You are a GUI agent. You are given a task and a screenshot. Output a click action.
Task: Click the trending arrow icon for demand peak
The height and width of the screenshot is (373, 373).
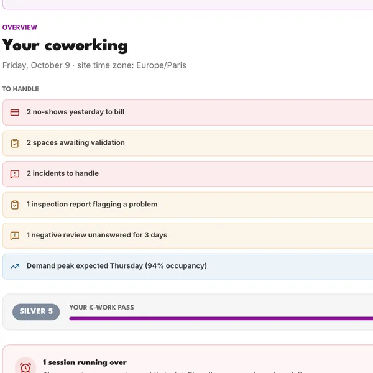pos(15,267)
